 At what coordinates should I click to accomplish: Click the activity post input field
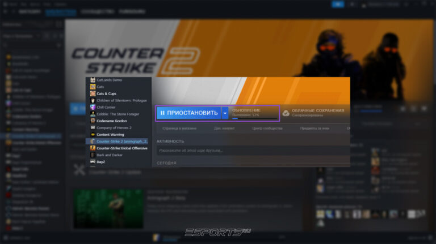pyautogui.click(x=253, y=151)
